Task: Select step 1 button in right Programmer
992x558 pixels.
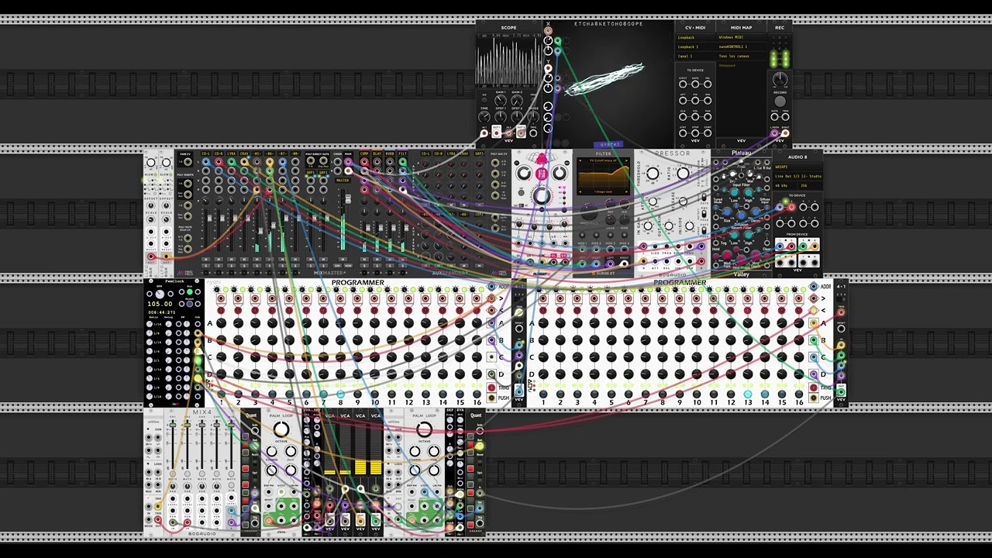Action: tap(543, 394)
